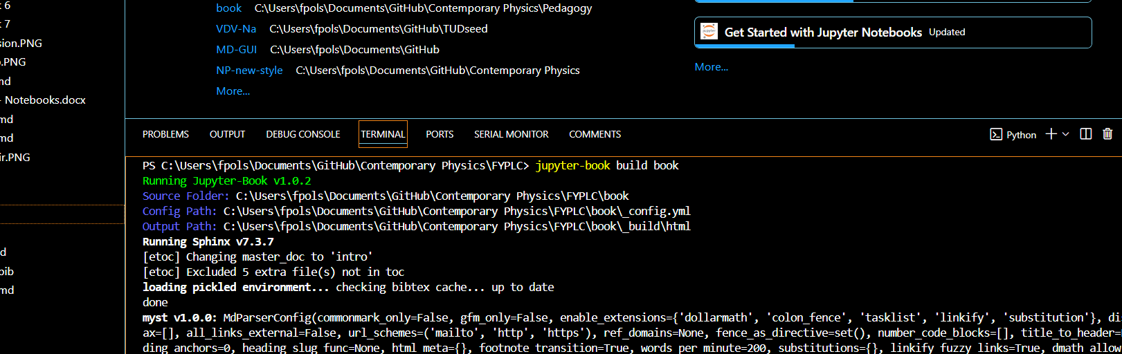Open Get Started with Jupyter Notebooks walkthrough
The image size is (1122, 354).
[x=823, y=32]
